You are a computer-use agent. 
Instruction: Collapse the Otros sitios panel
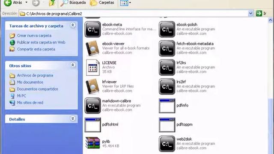pyautogui.click(x=73, y=65)
